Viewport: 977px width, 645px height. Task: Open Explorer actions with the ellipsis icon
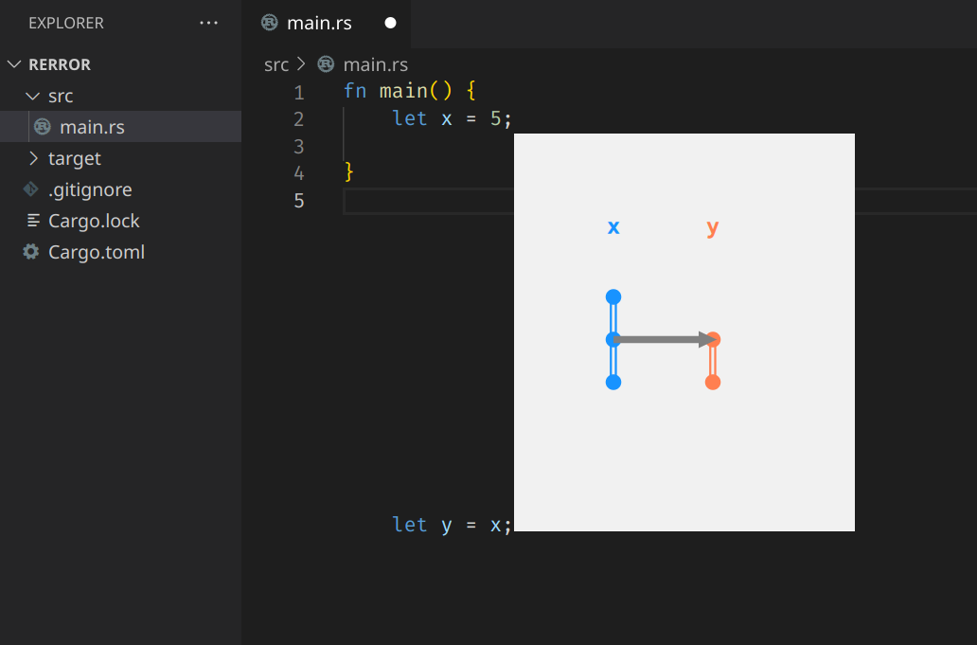coord(208,22)
